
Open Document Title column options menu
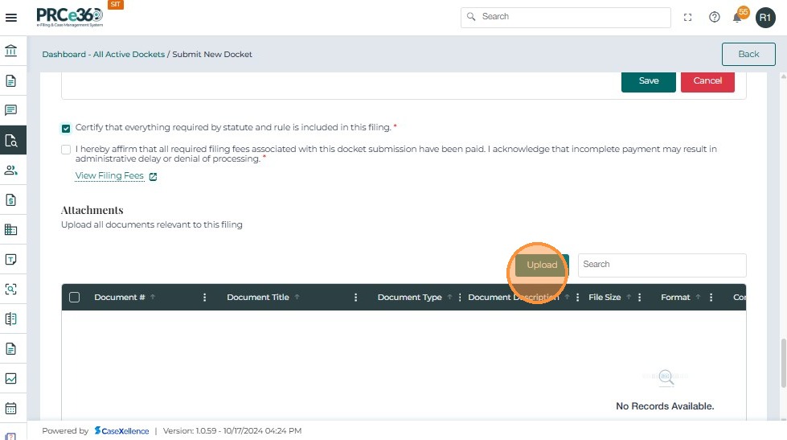click(x=356, y=298)
